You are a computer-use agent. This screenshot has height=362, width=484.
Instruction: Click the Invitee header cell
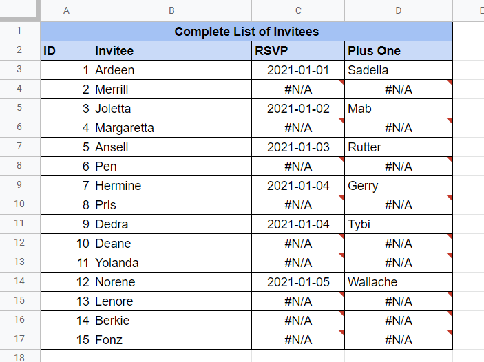click(171, 51)
